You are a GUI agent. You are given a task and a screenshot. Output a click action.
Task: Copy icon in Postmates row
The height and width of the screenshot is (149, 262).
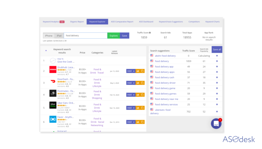click(x=142, y=95)
